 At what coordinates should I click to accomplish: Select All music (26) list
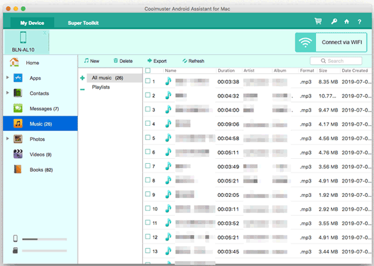tap(114, 78)
